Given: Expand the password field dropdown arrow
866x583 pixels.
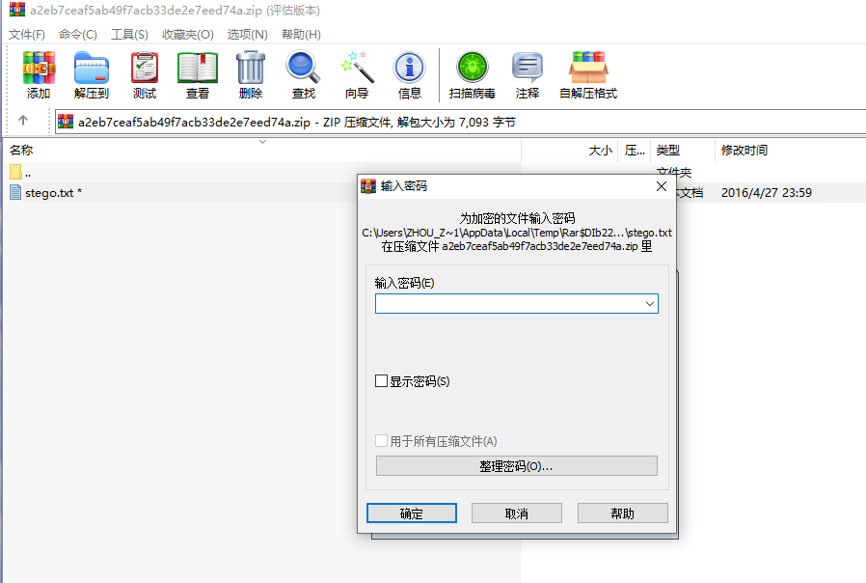Looking at the screenshot, I should click(650, 303).
